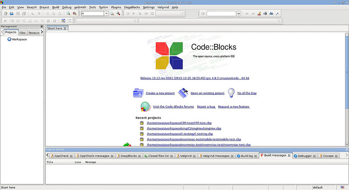Open the search text combo box dropdown

click(106, 14)
